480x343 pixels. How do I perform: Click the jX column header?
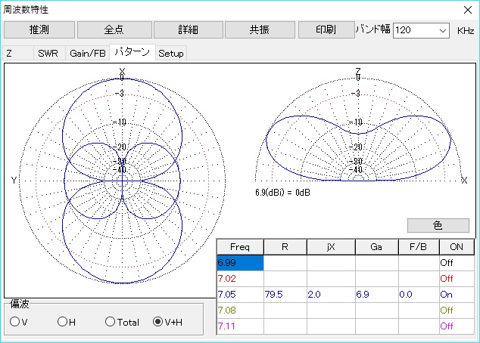click(331, 247)
